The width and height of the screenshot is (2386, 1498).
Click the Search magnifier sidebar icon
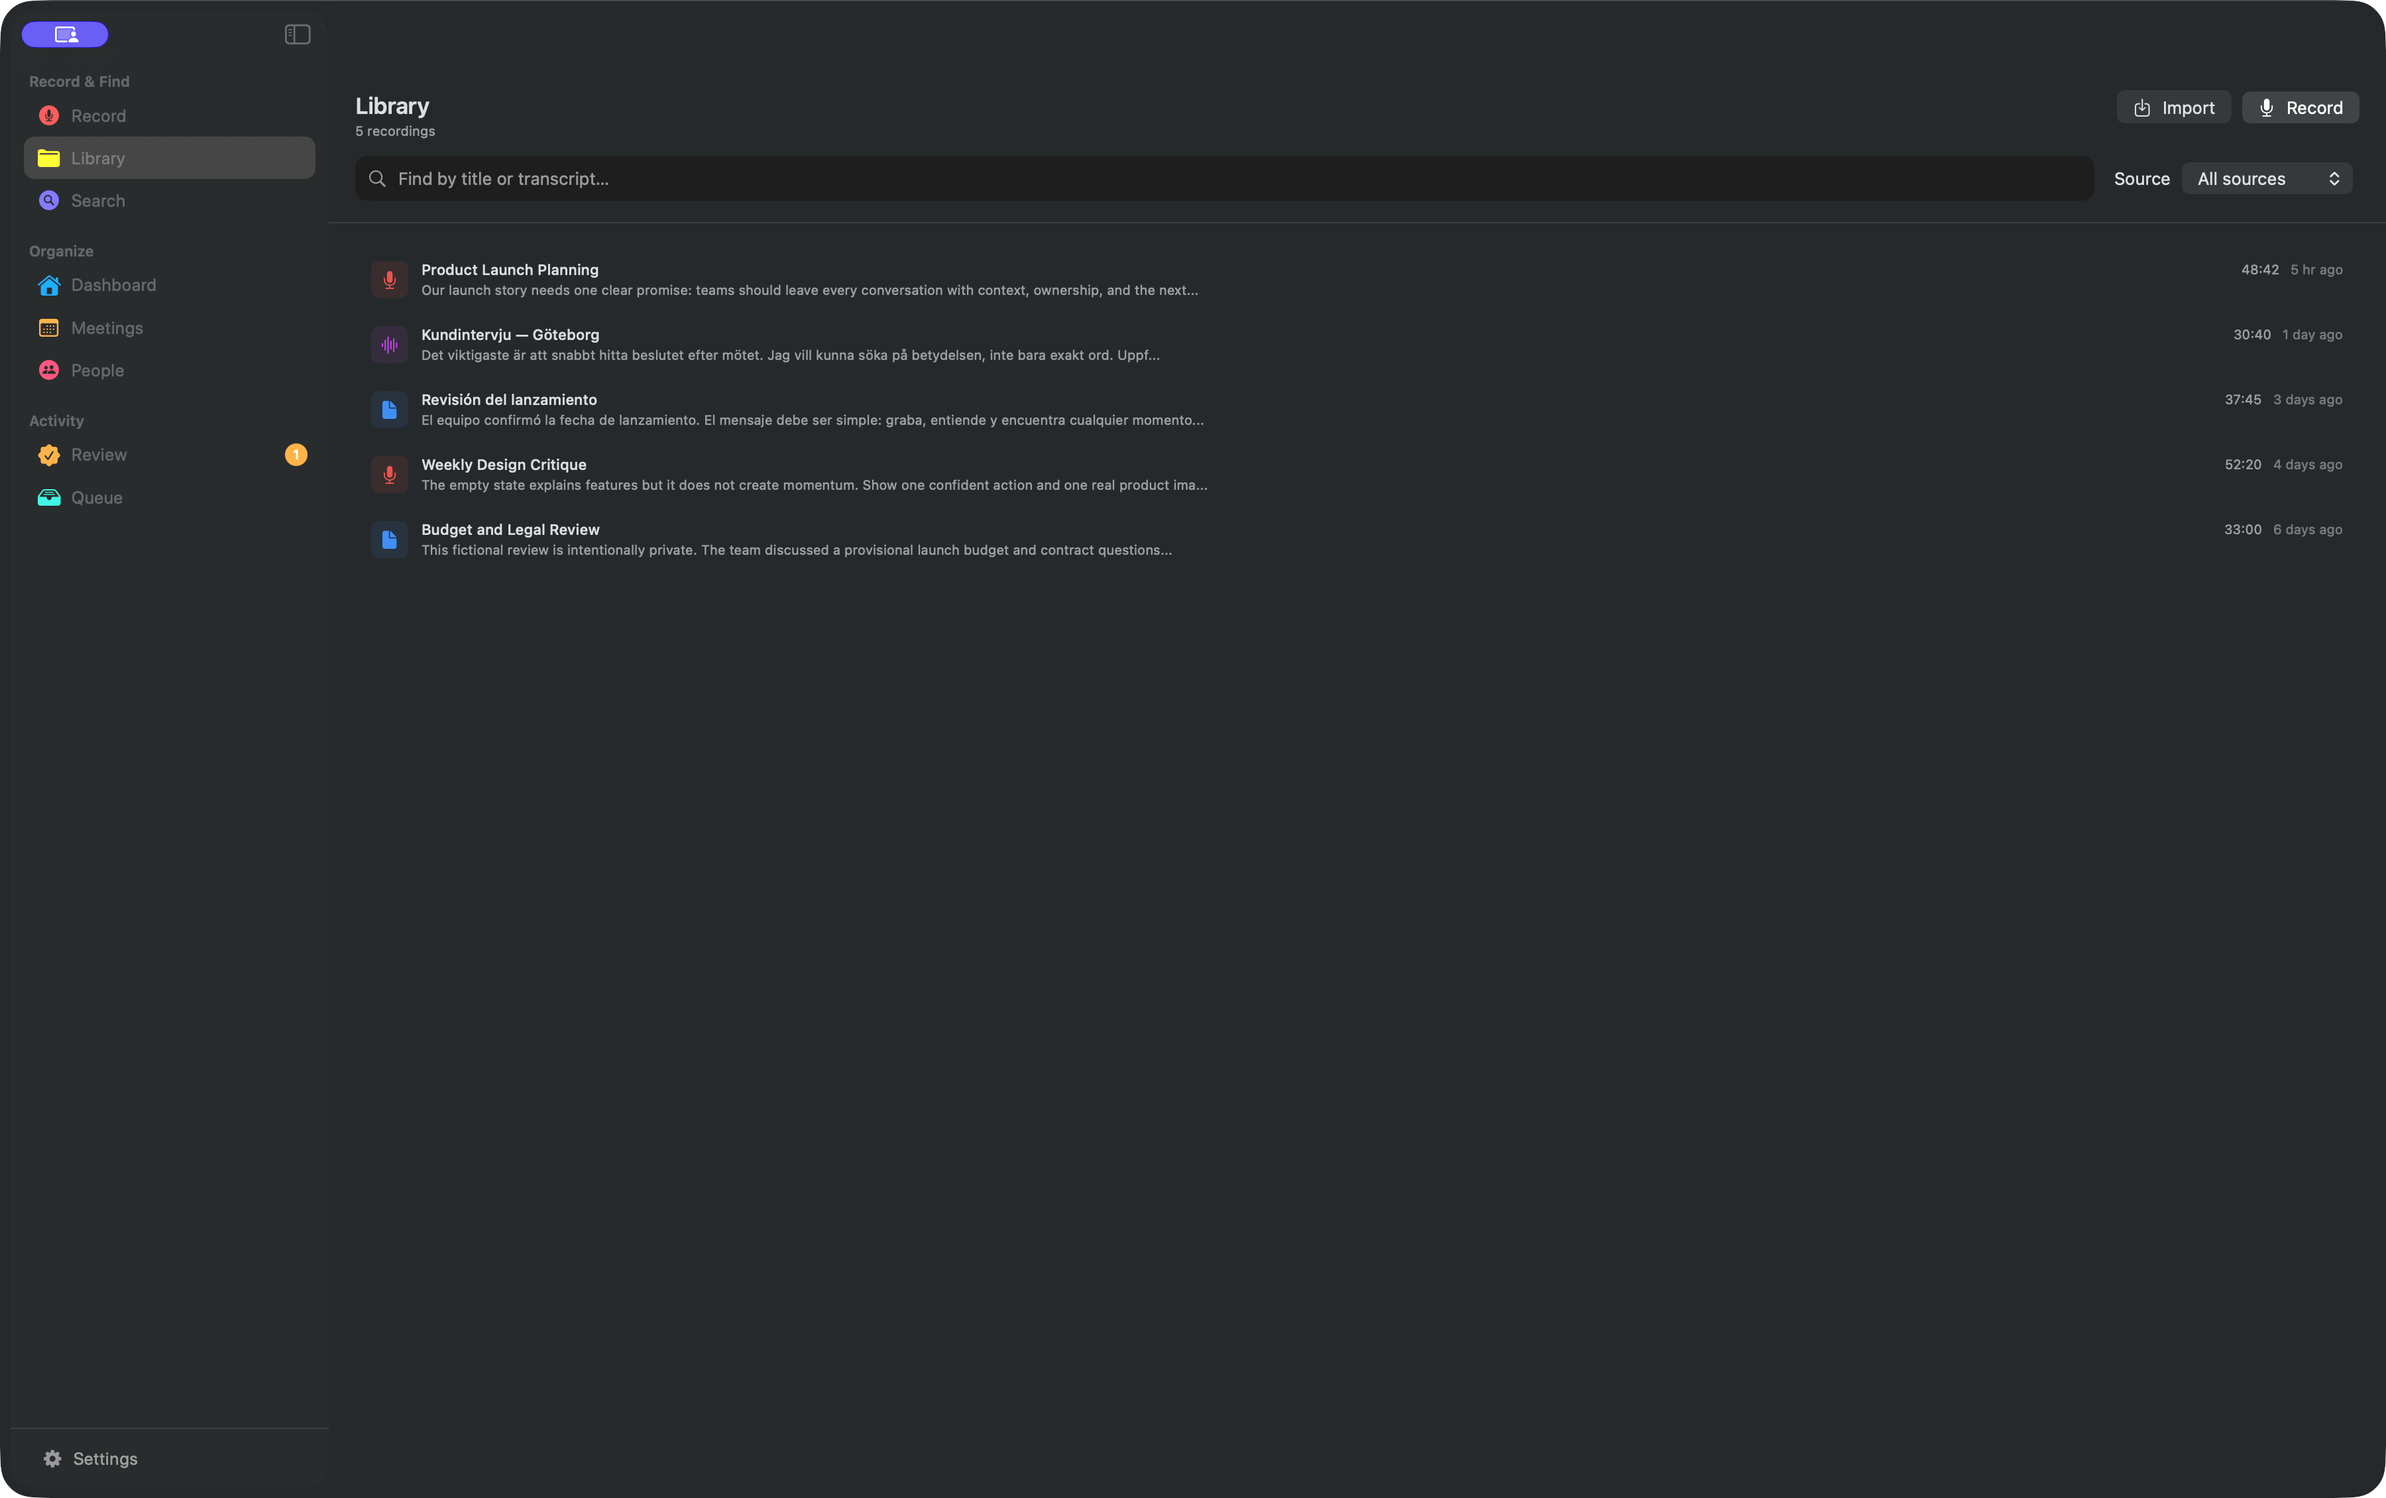[x=48, y=200]
